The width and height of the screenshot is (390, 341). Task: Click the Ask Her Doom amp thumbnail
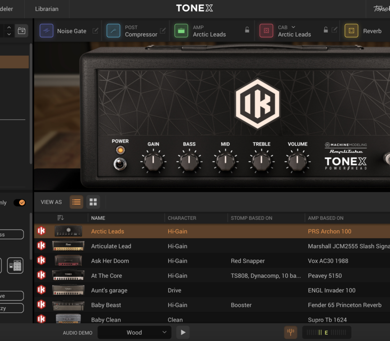click(69, 260)
